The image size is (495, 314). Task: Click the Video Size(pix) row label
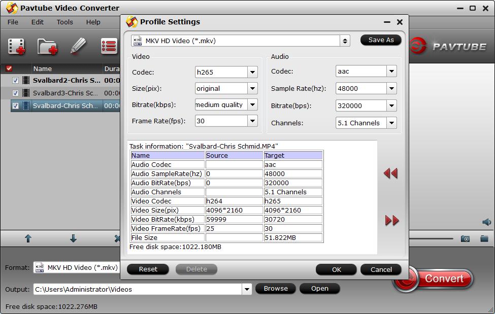168,210
